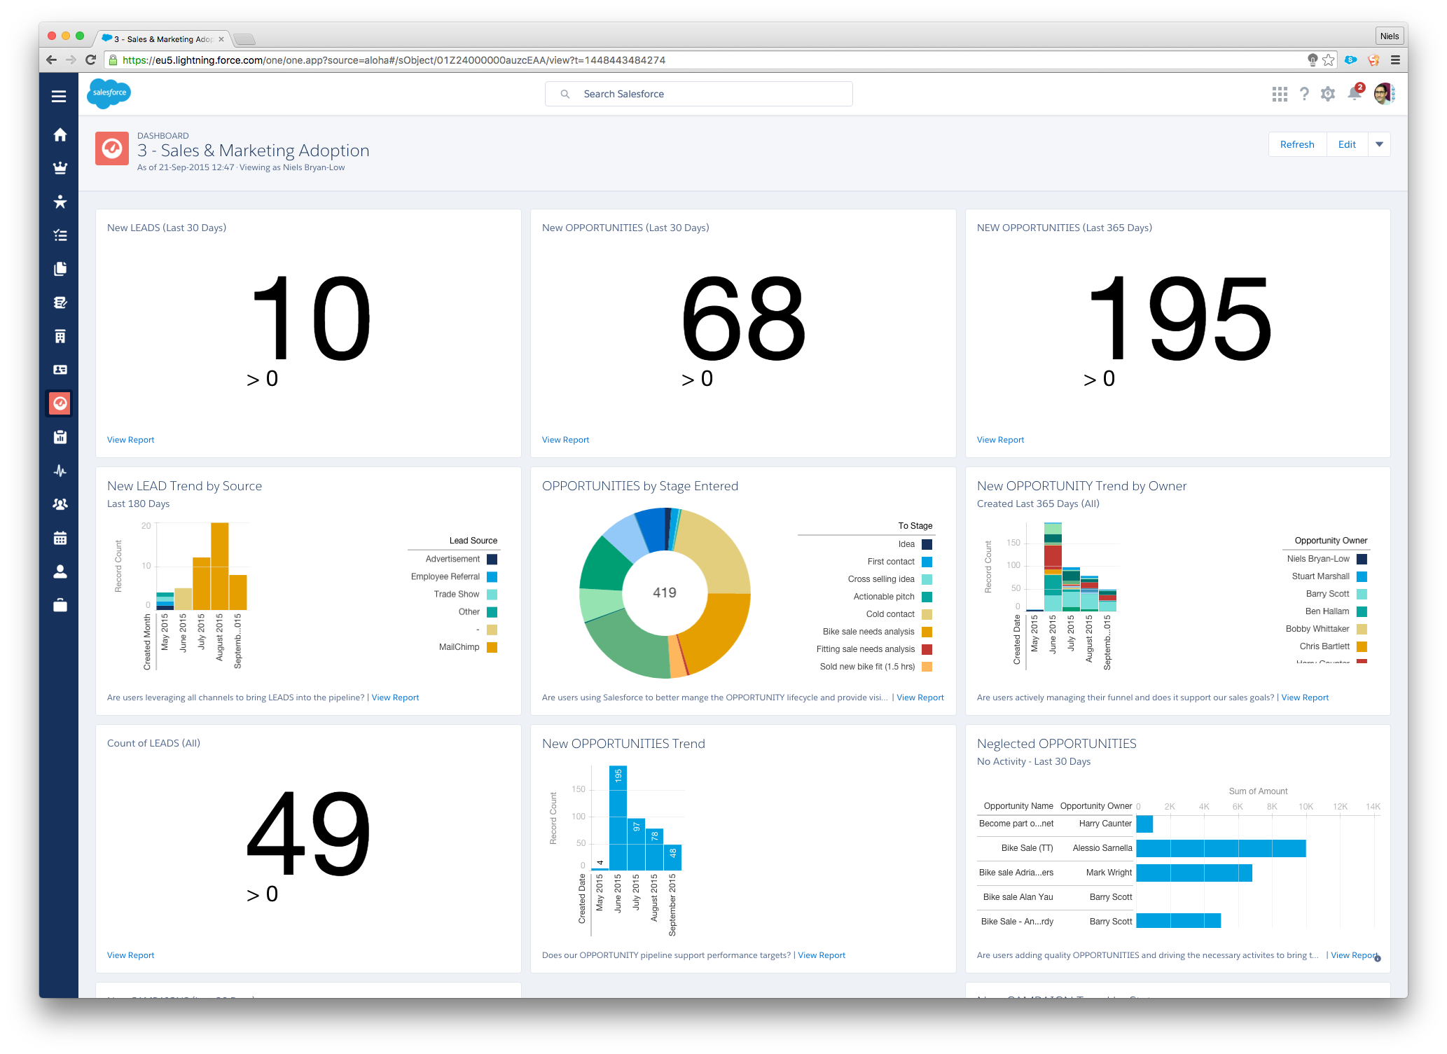Open the help question mark icon
Screen dimensions: 1447x1054
(1303, 94)
